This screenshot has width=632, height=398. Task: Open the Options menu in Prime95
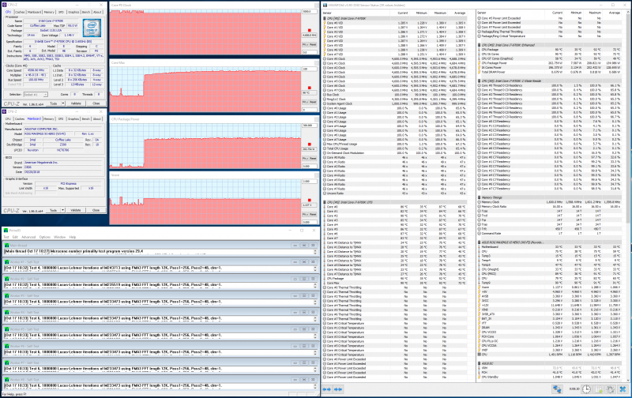[45, 237]
